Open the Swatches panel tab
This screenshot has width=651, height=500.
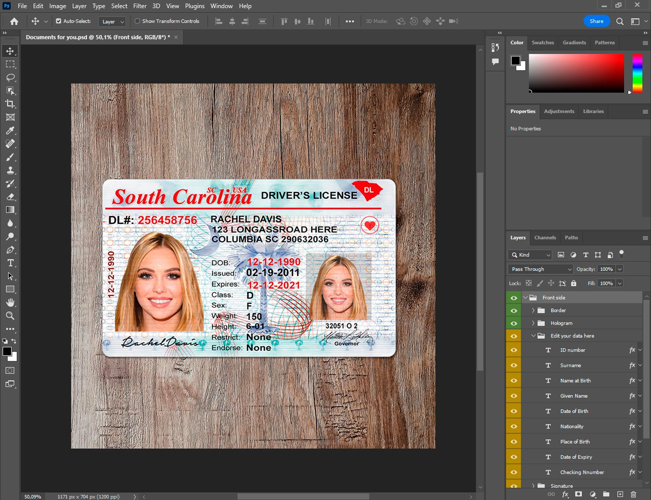(x=542, y=43)
